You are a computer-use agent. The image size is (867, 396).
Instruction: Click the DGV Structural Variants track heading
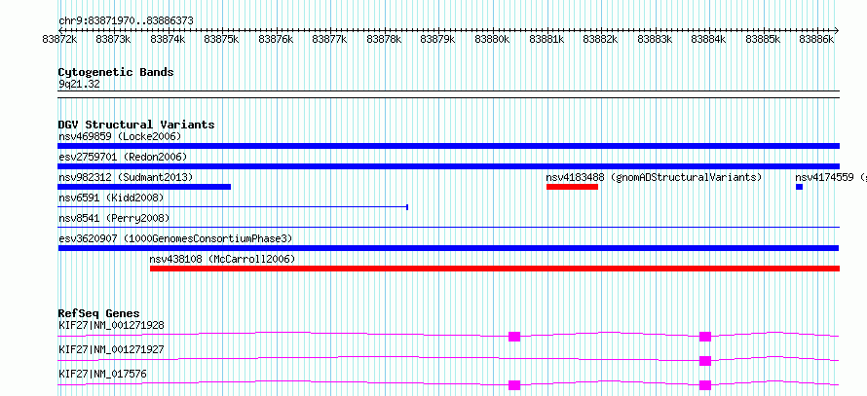(136, 125)
